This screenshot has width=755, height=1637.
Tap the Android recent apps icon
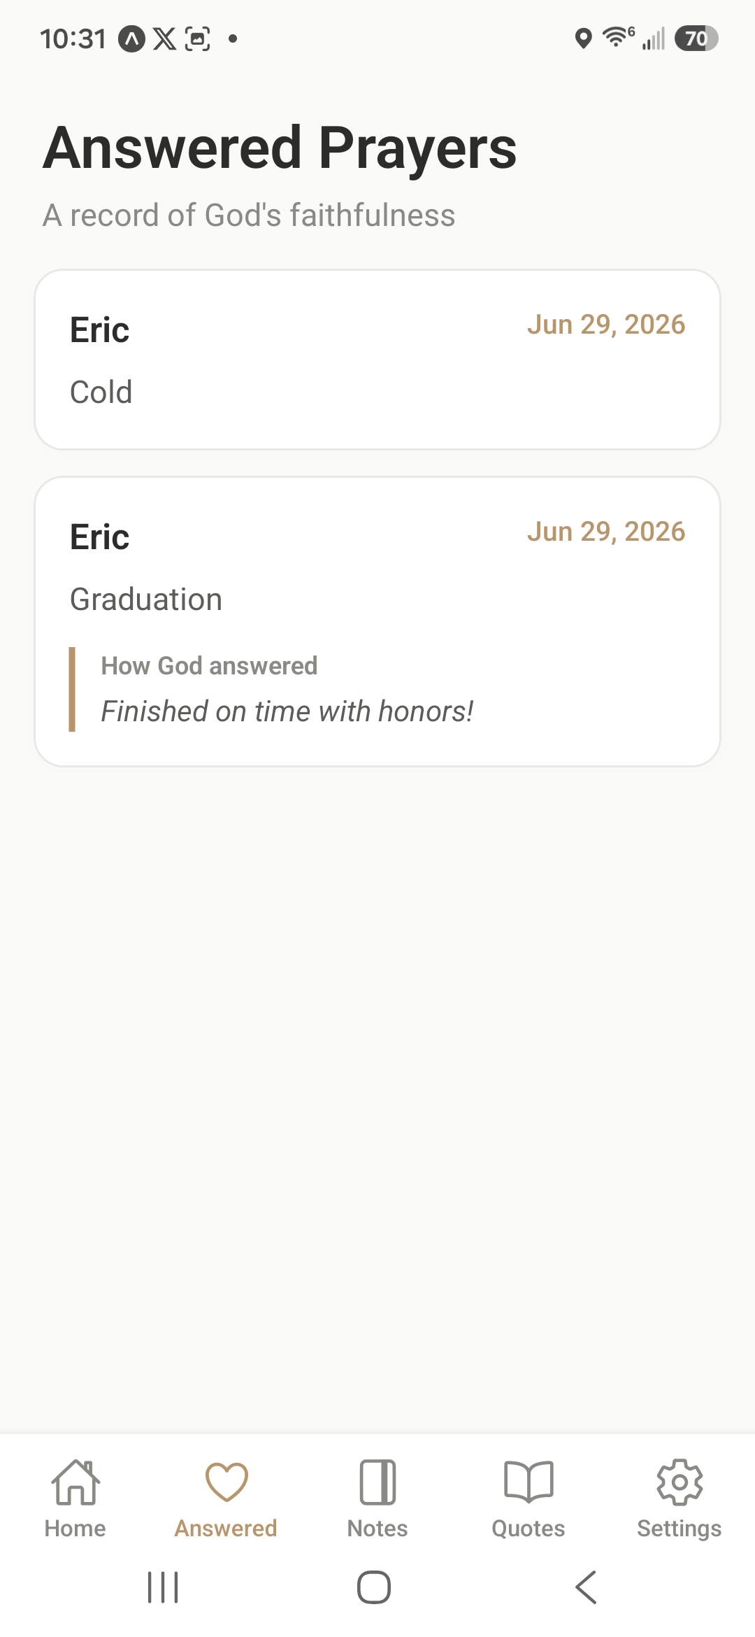coord(163,1587)
